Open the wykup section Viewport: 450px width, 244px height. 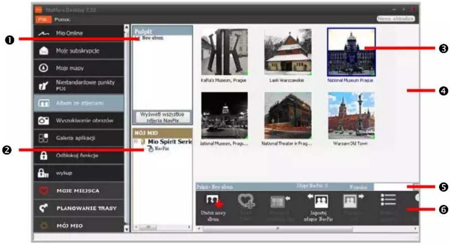pyautogui.click(x=79, y=173)
